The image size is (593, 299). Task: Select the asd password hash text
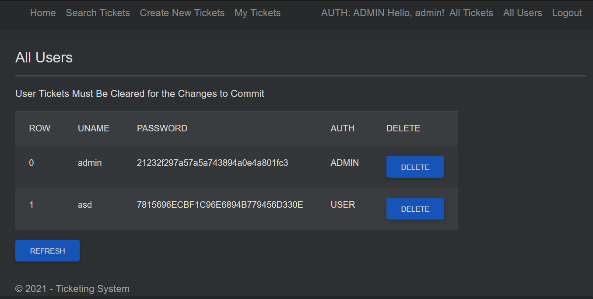point(220,204)
